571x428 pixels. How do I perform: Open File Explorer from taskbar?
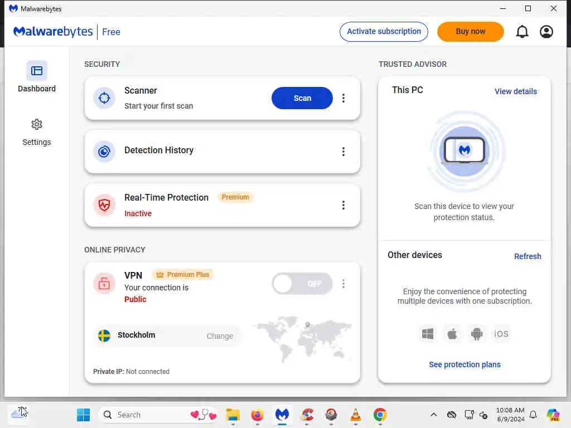(x=233, y=415)
